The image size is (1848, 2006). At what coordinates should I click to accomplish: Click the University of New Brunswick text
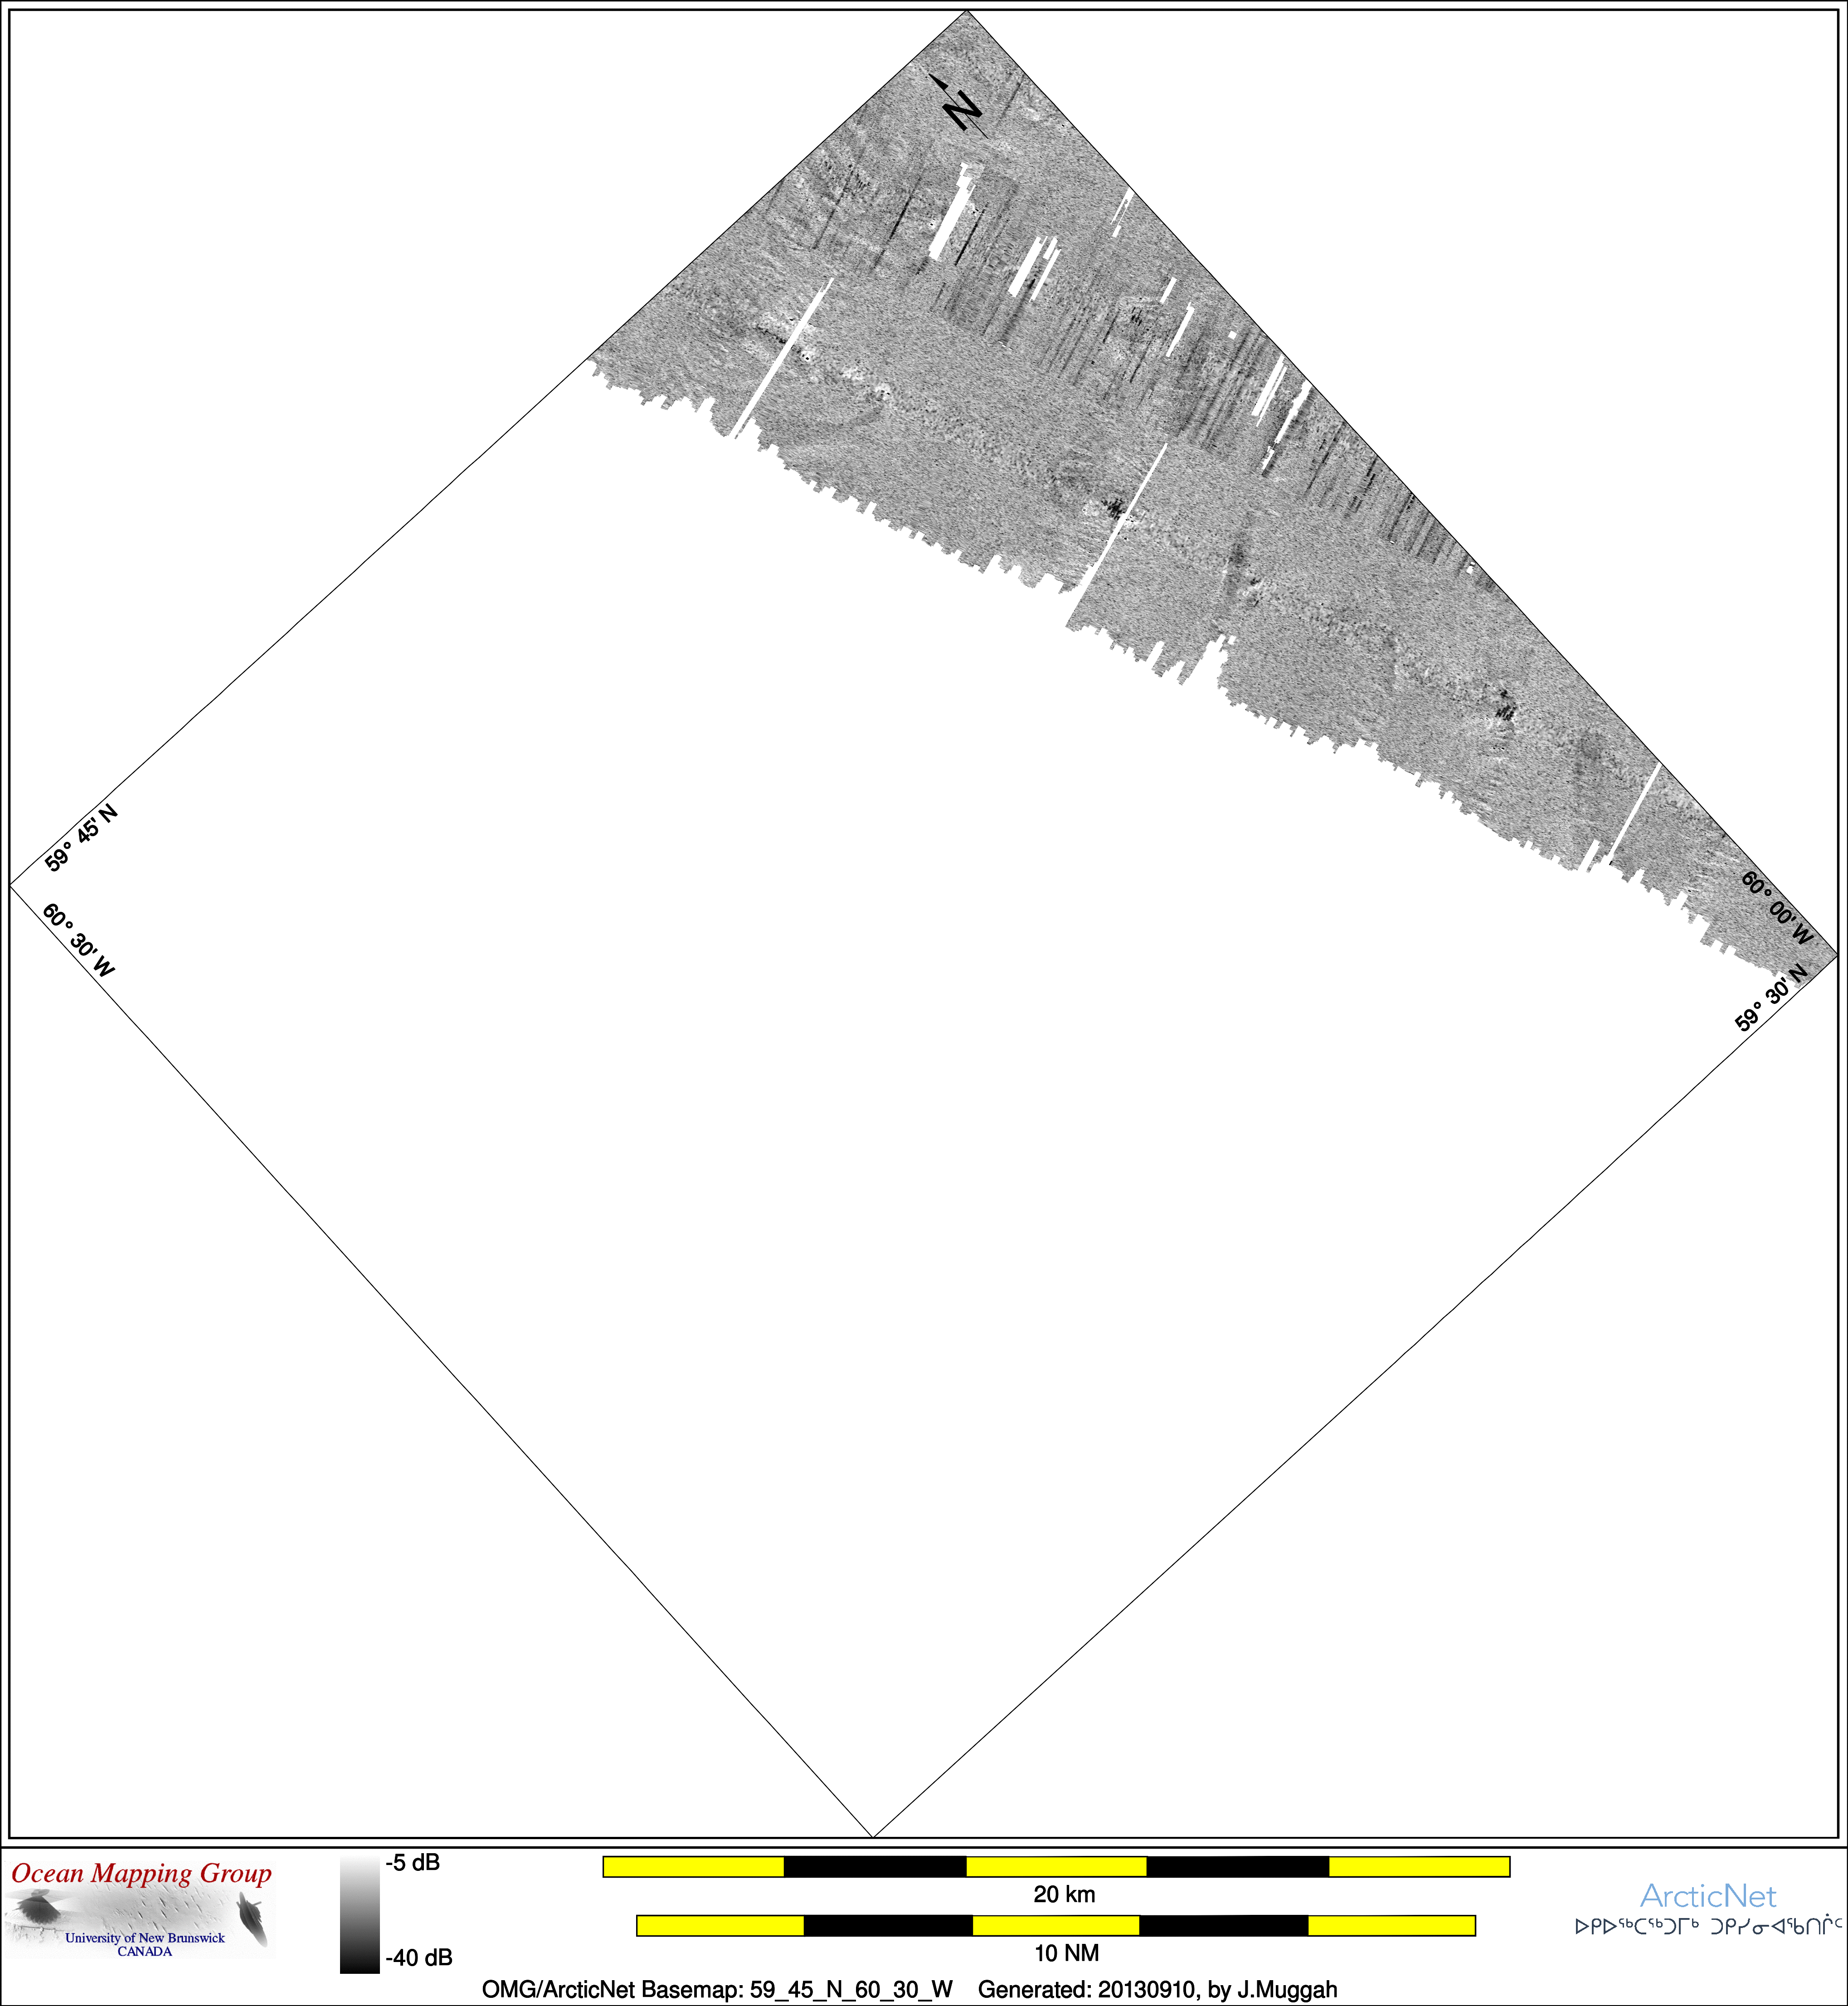coord(145,1937)
